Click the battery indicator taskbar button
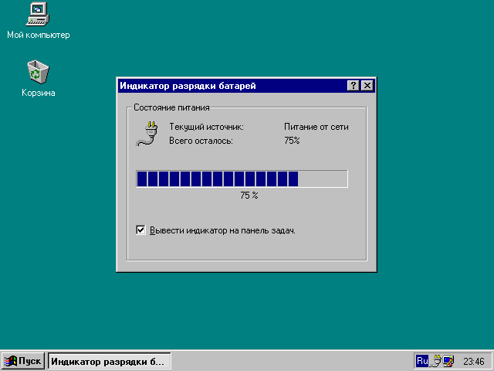The image size is (494, 371). pos(108,361)
